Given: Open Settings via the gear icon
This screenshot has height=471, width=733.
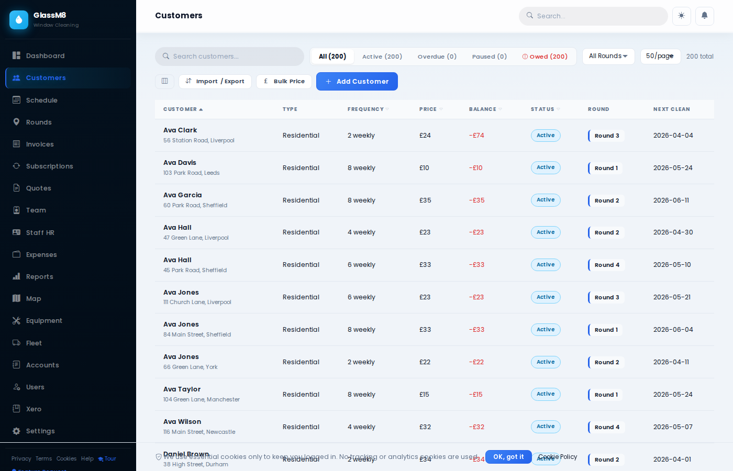Looking at the screenshot, I should click(x=17, y=431).
